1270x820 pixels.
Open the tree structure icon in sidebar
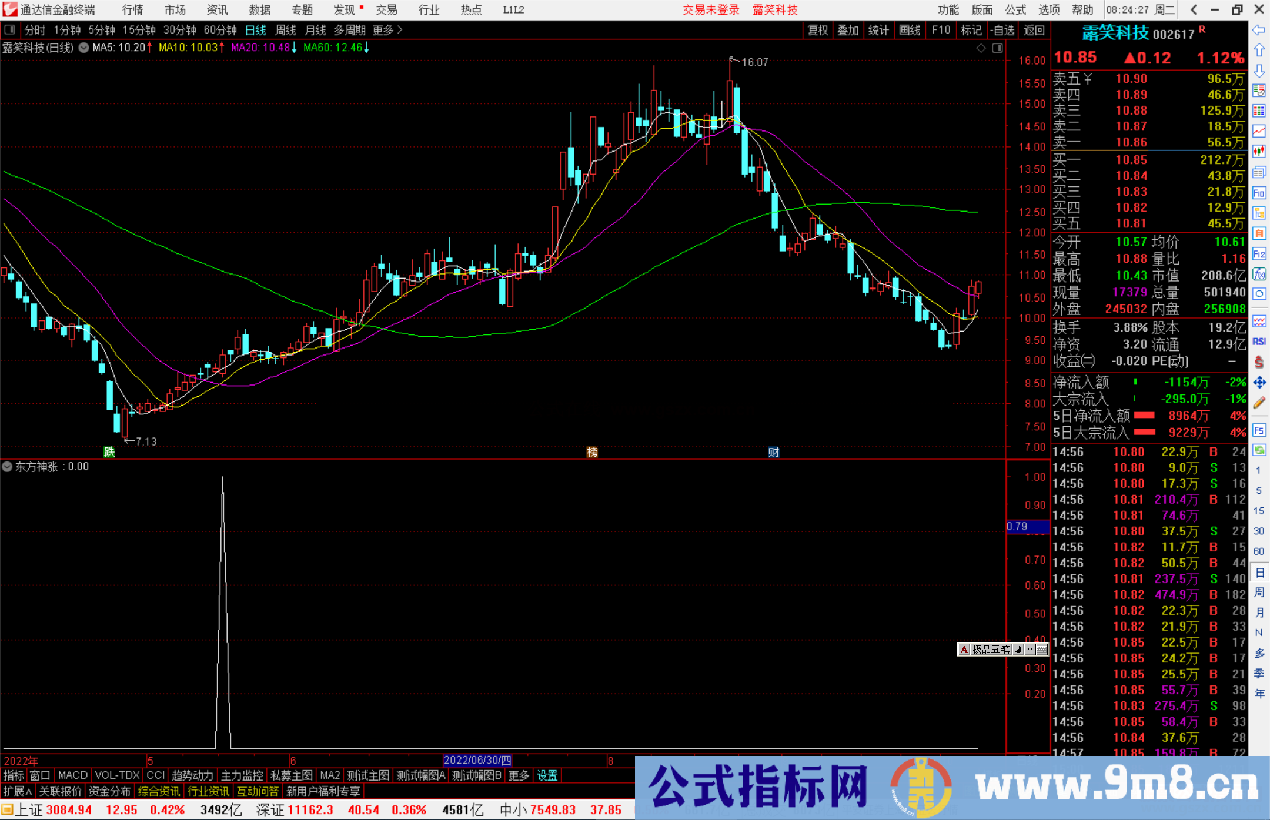coord(1259,213)
